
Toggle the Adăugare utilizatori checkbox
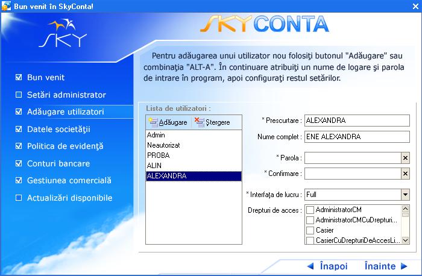19,111
